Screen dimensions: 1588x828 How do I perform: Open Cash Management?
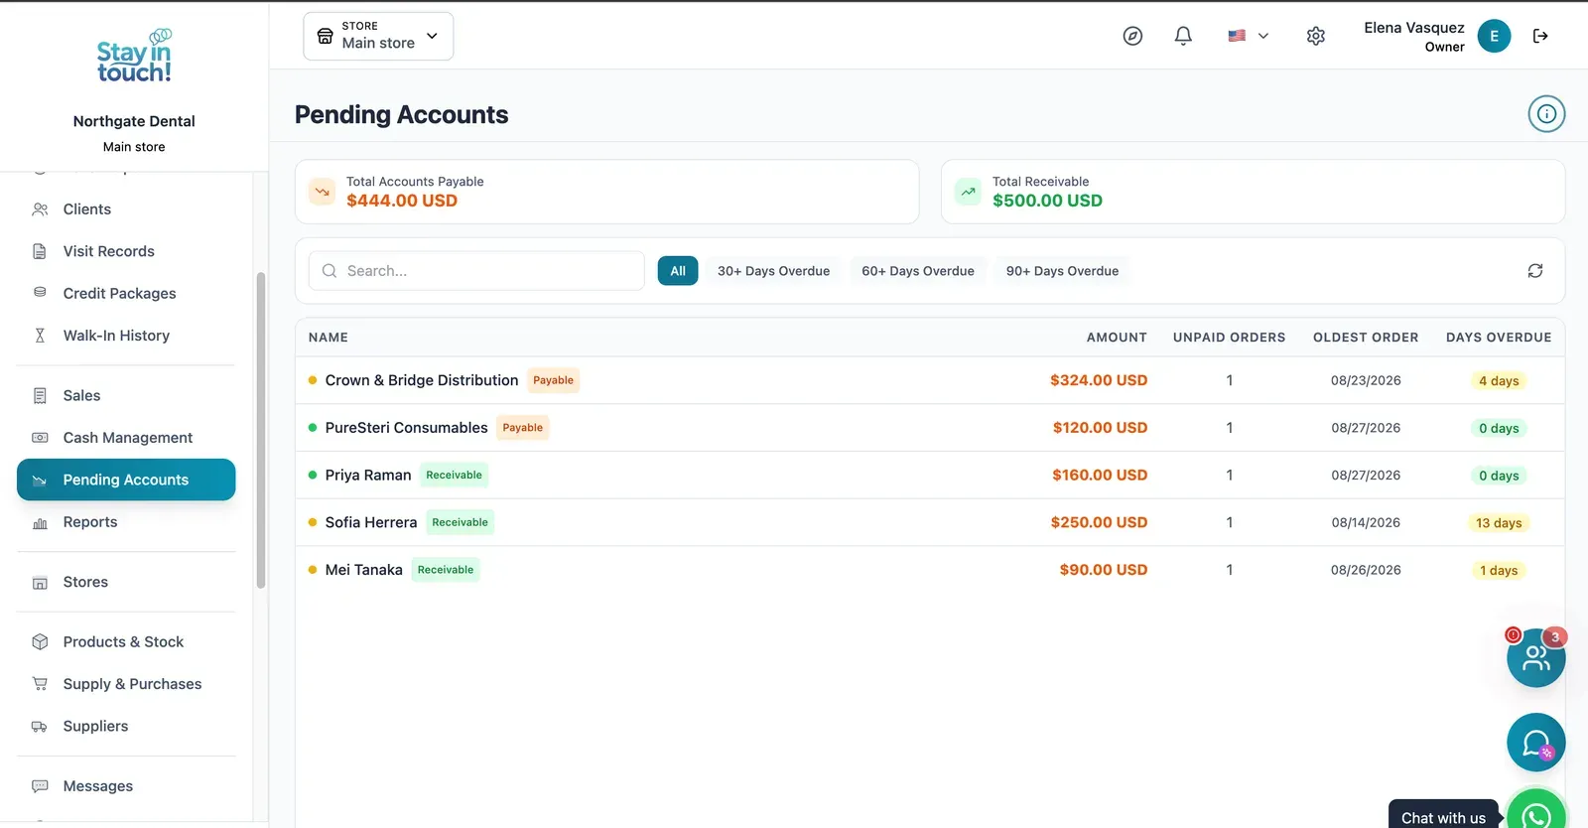pyautogui.click(x=126, y=438)
